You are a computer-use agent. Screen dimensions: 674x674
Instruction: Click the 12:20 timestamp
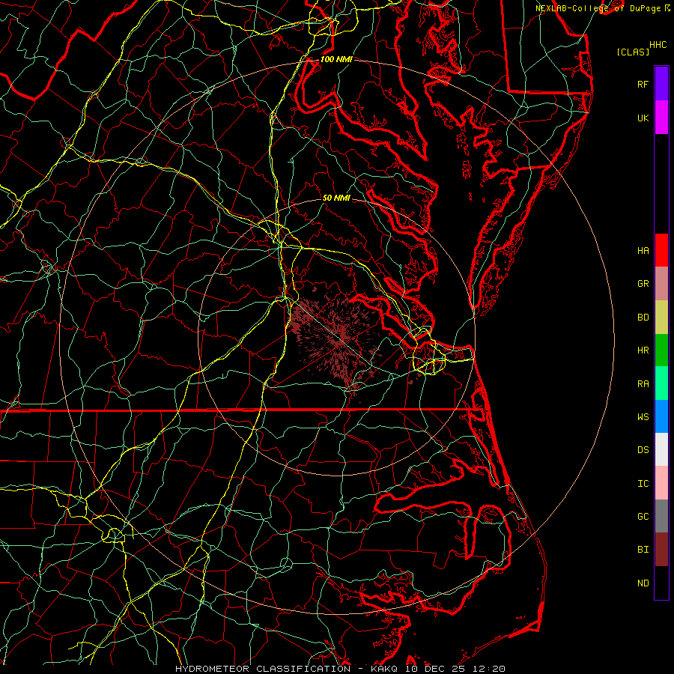489,669
